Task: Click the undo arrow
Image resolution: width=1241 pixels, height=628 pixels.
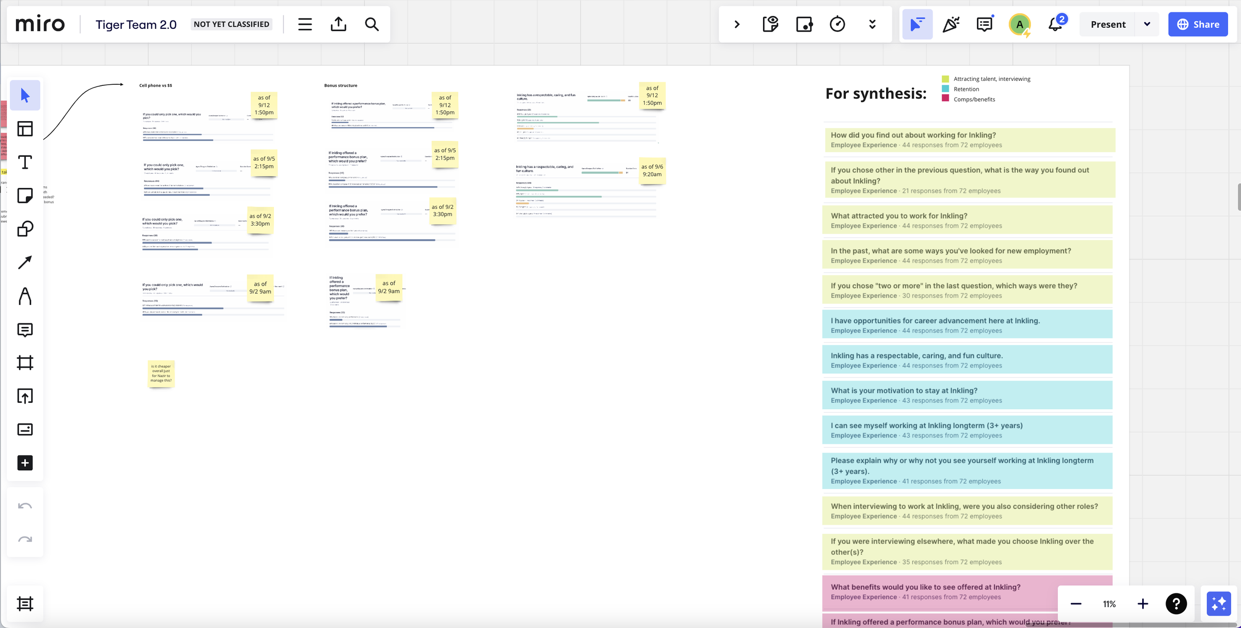Action: point(25,506)
